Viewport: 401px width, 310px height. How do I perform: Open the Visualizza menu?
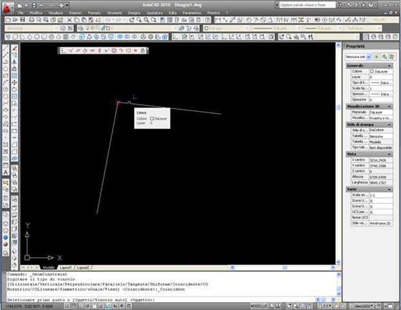coord(55,12)
